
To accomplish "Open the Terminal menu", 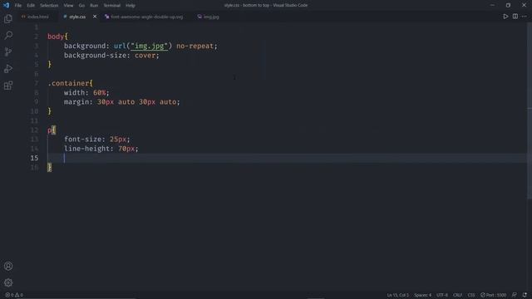I will tap(112, 6).
